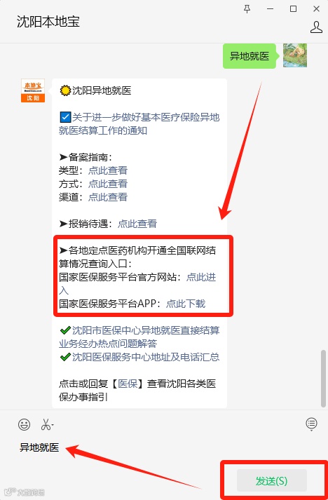Click the 沈阳本地宝 account avatar
Image resolution: width=328 pixels, height=500 pixels.
(x=33, y=91)
